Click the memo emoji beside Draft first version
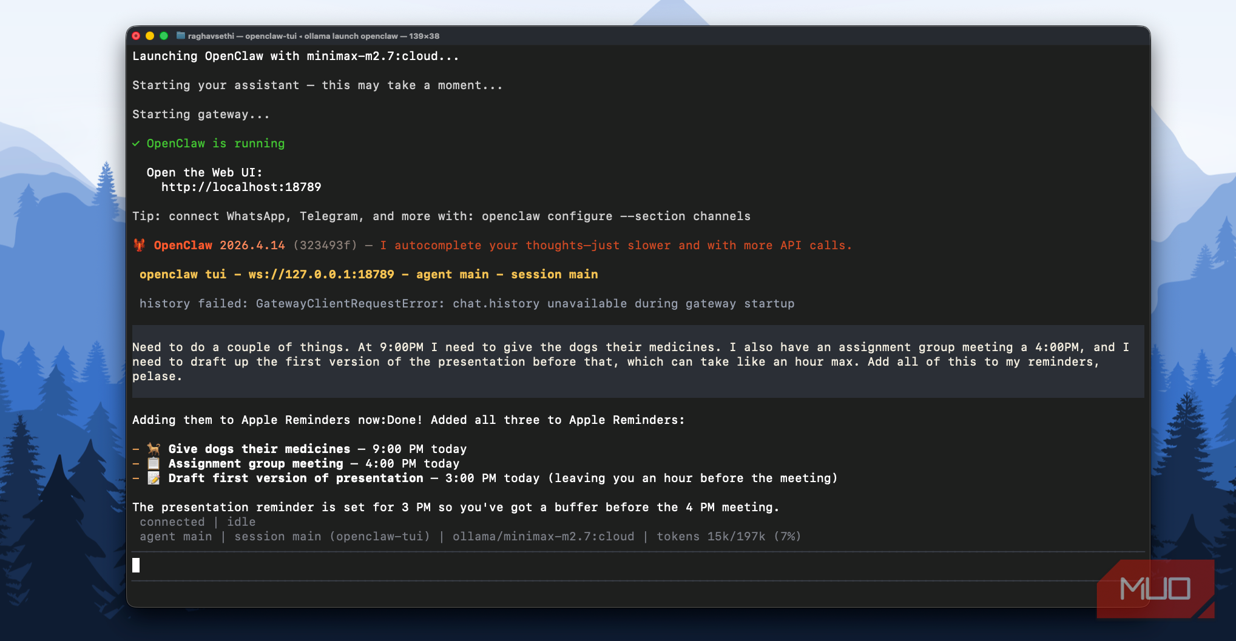 click(x=154, y=478)
